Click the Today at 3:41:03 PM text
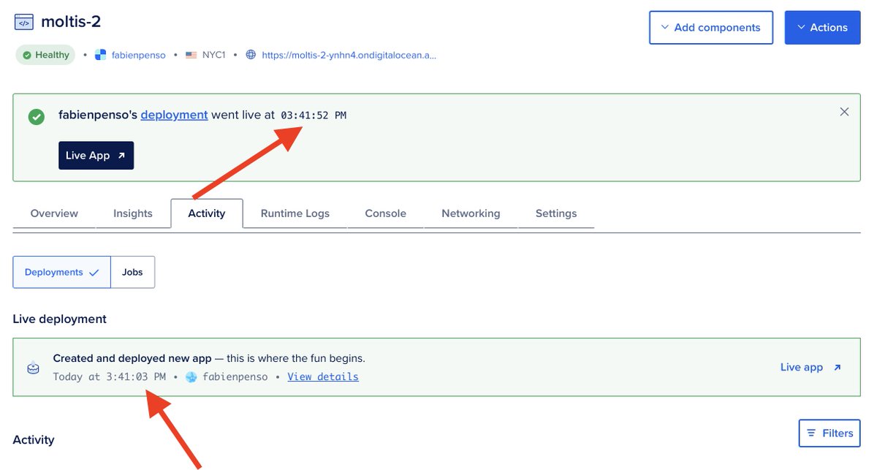877x470 pixels. tap(110, 377)
